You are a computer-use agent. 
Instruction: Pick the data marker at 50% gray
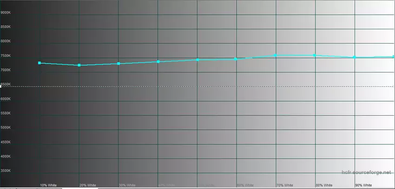(x=197, y=59)
